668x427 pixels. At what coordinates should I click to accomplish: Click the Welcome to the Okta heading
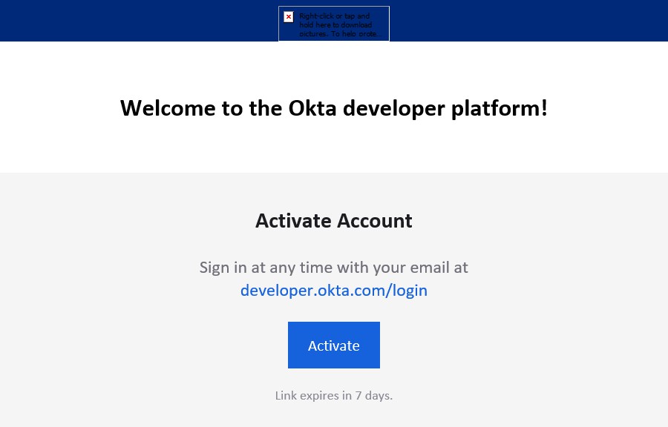coord(334,108)
